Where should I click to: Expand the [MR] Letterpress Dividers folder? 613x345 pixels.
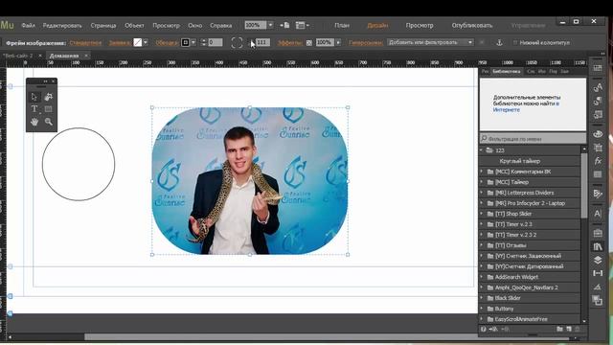click(482, 193)
